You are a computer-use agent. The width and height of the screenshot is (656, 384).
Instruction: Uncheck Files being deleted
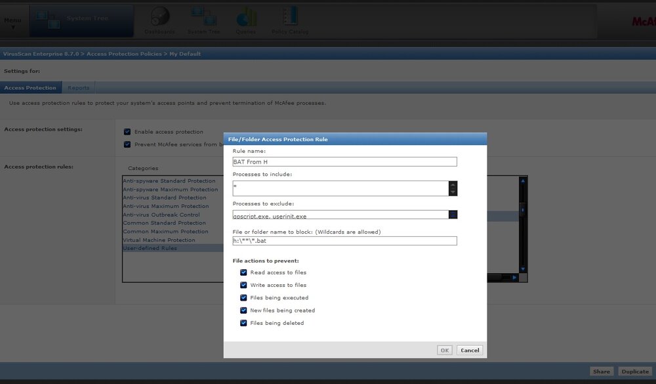[243, 323]
